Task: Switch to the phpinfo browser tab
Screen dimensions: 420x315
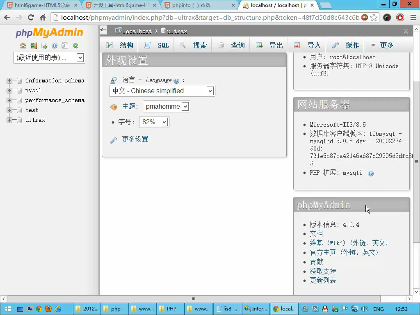Action: point(199,5)
